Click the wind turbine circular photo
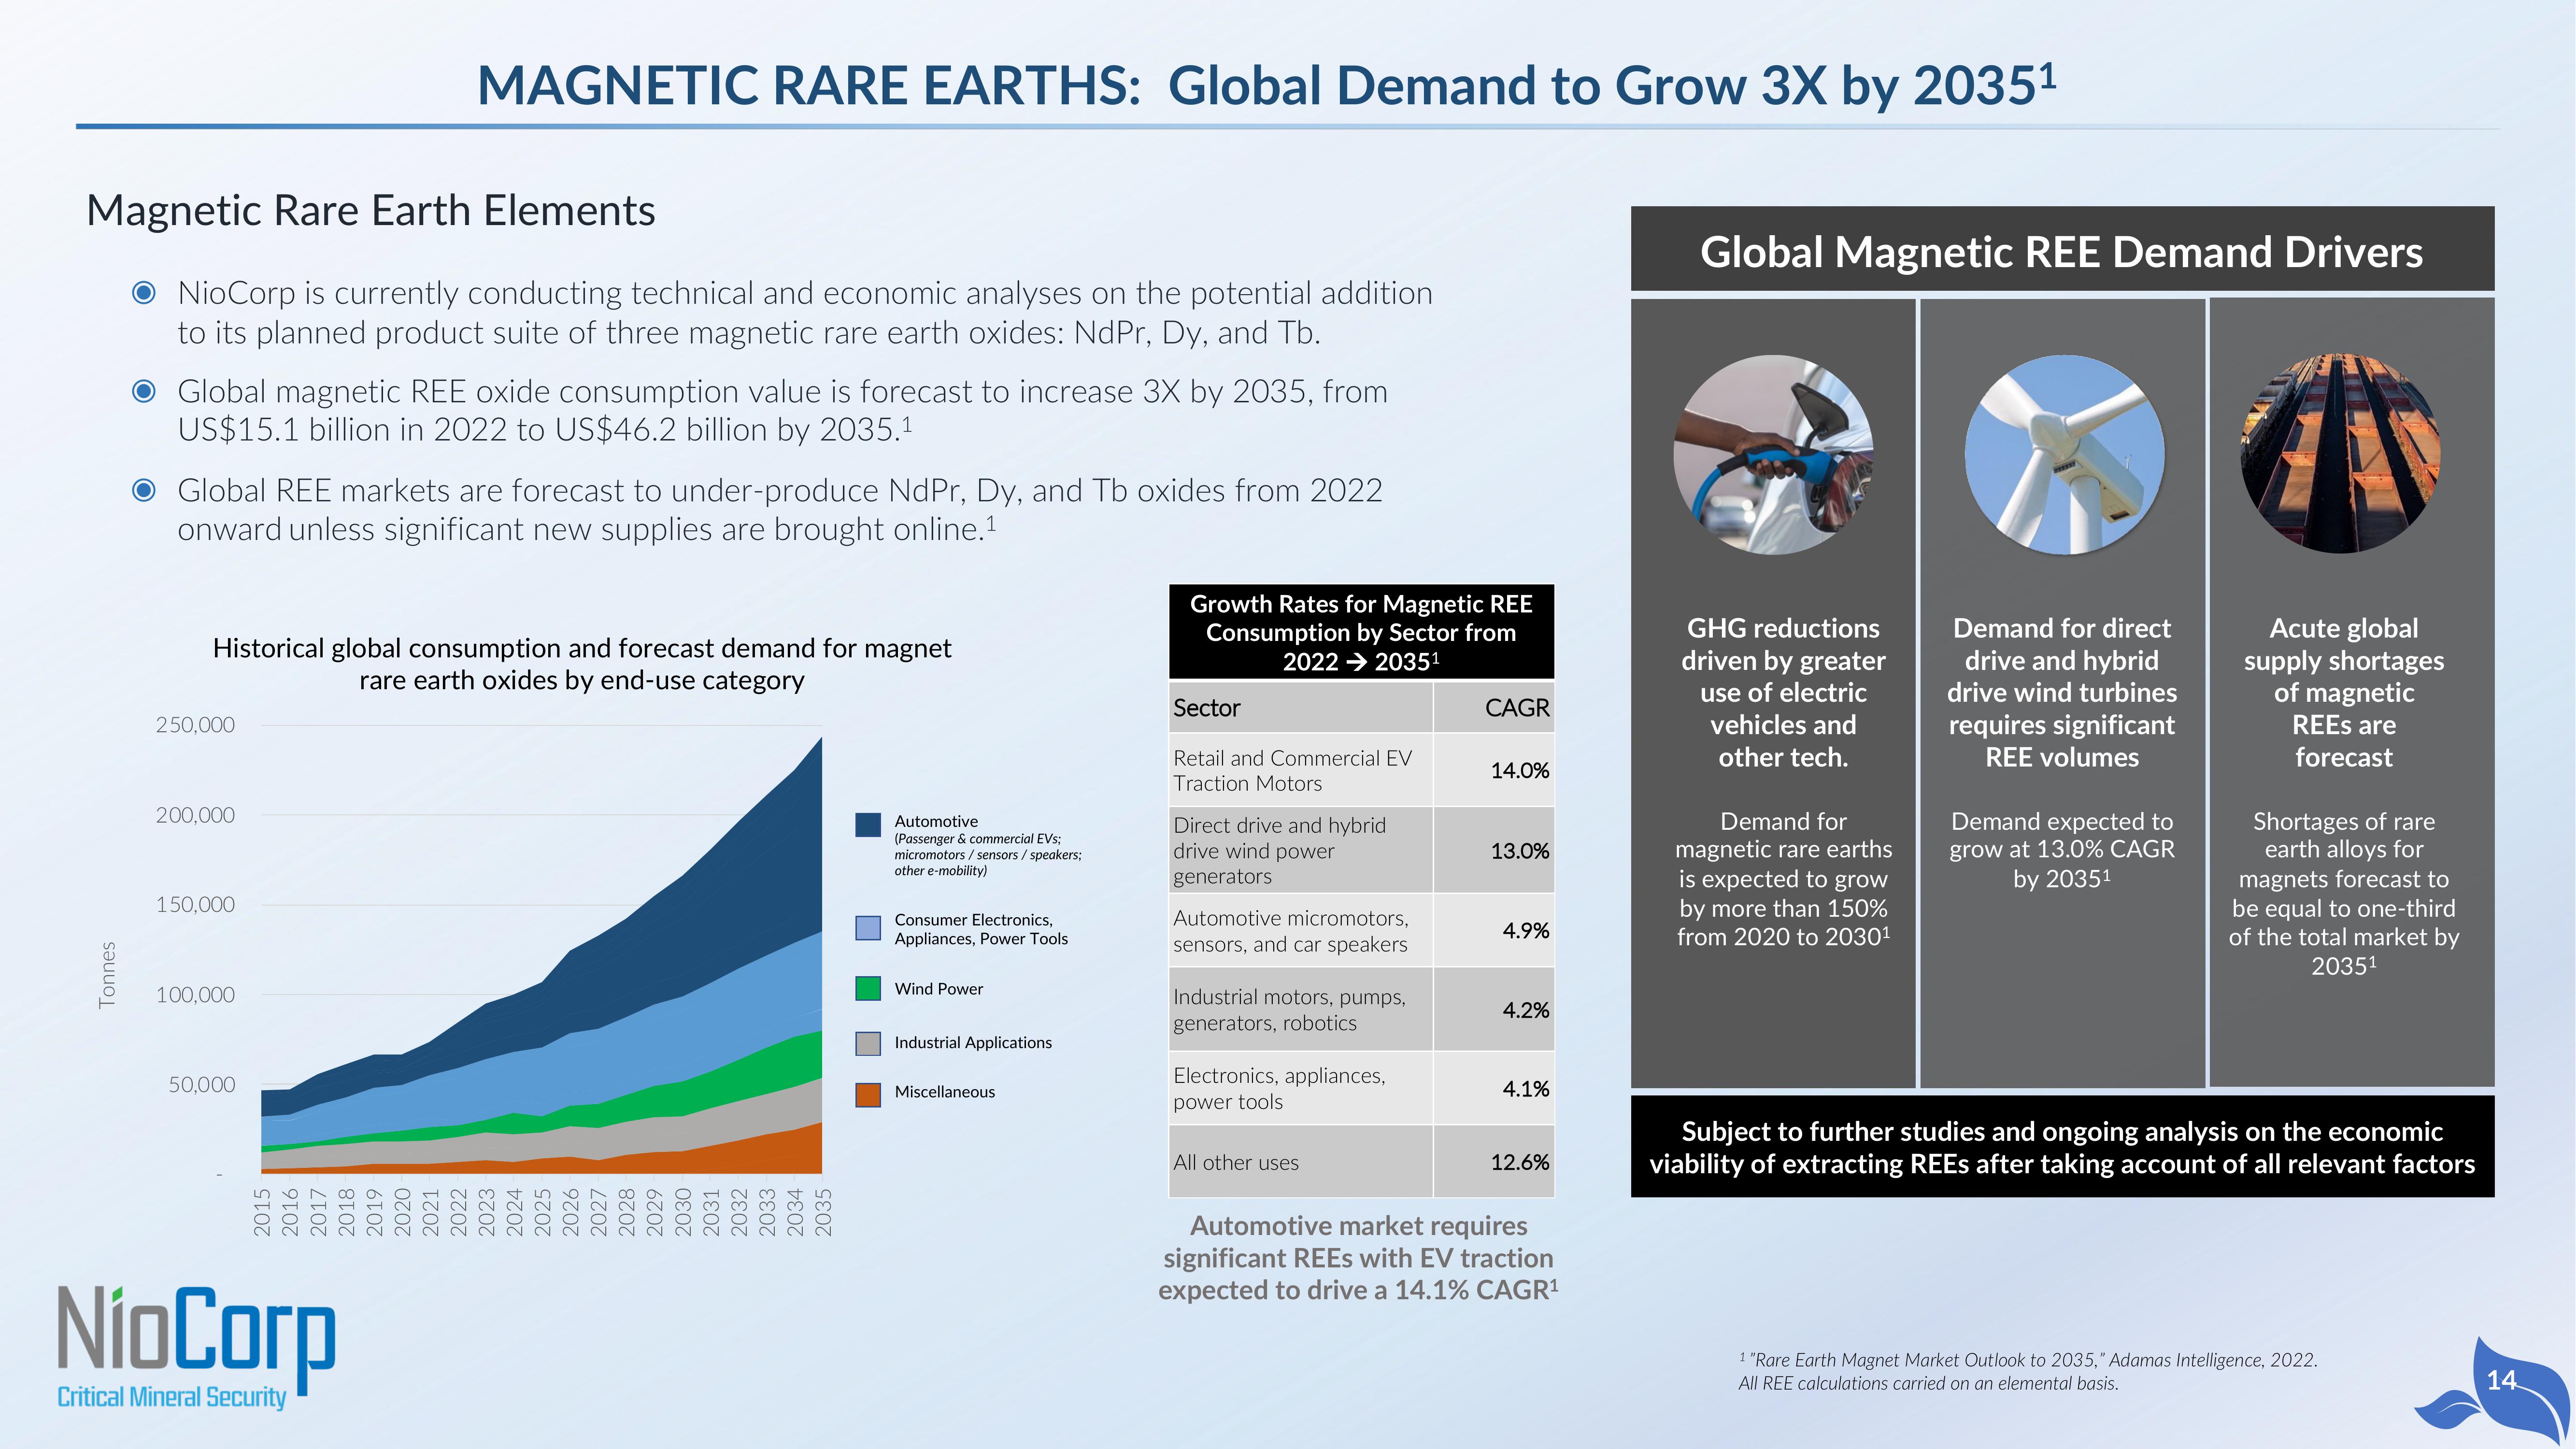 2064,454
